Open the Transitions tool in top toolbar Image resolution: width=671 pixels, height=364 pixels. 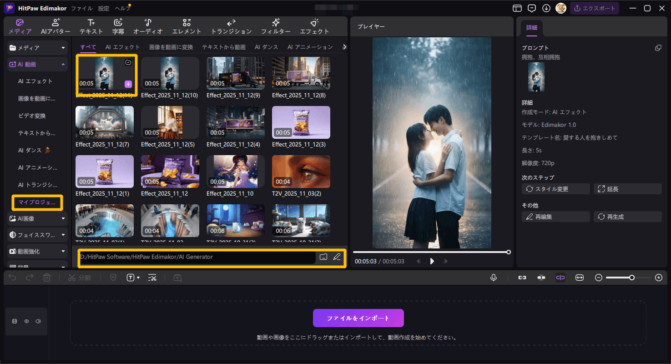tap(231, 26)
